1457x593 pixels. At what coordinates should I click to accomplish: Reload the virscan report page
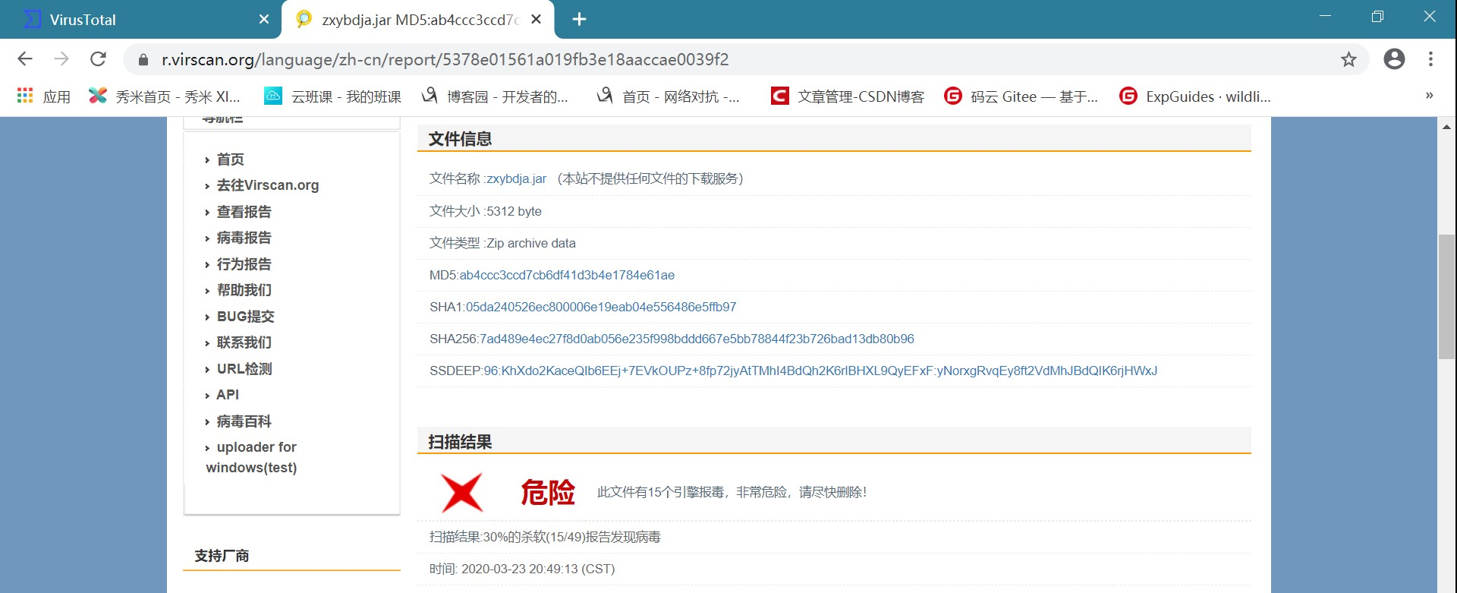tap(98, 59)
